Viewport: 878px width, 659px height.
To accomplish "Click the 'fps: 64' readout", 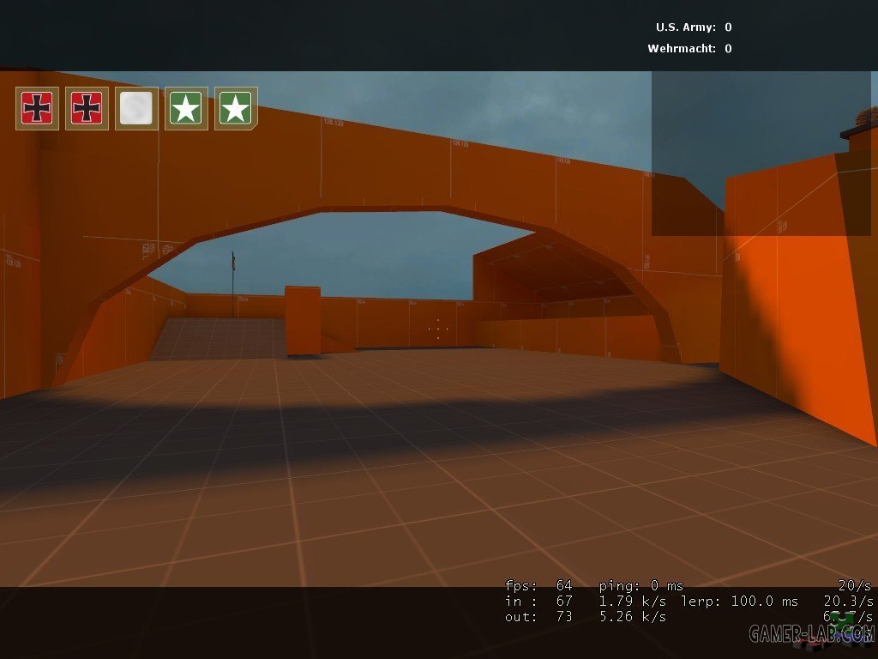I will click(x=538, y=585).
